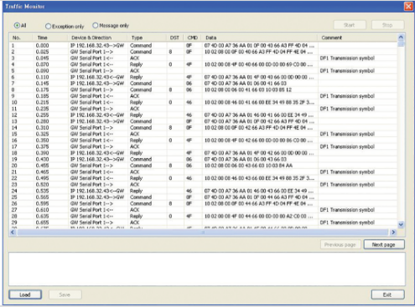
Task: Select row 13 at time 0.280
Action: pyautogui.click(x=204, y=121)
